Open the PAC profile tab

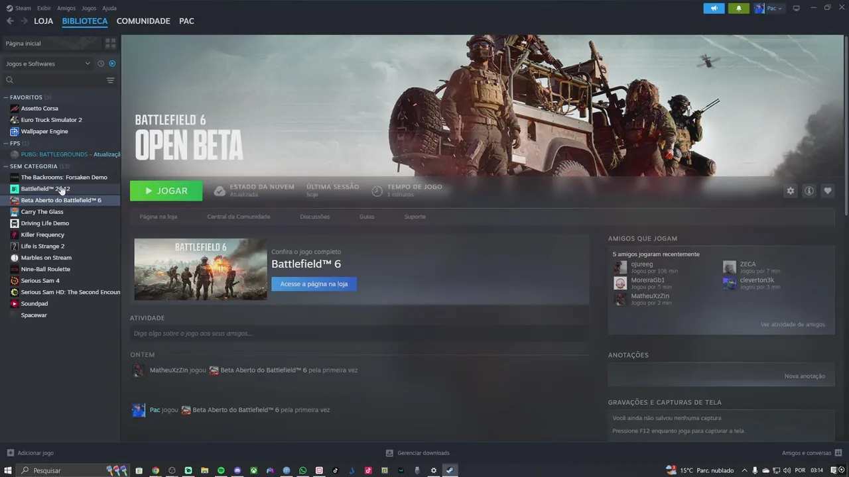(x=186, y=21)
